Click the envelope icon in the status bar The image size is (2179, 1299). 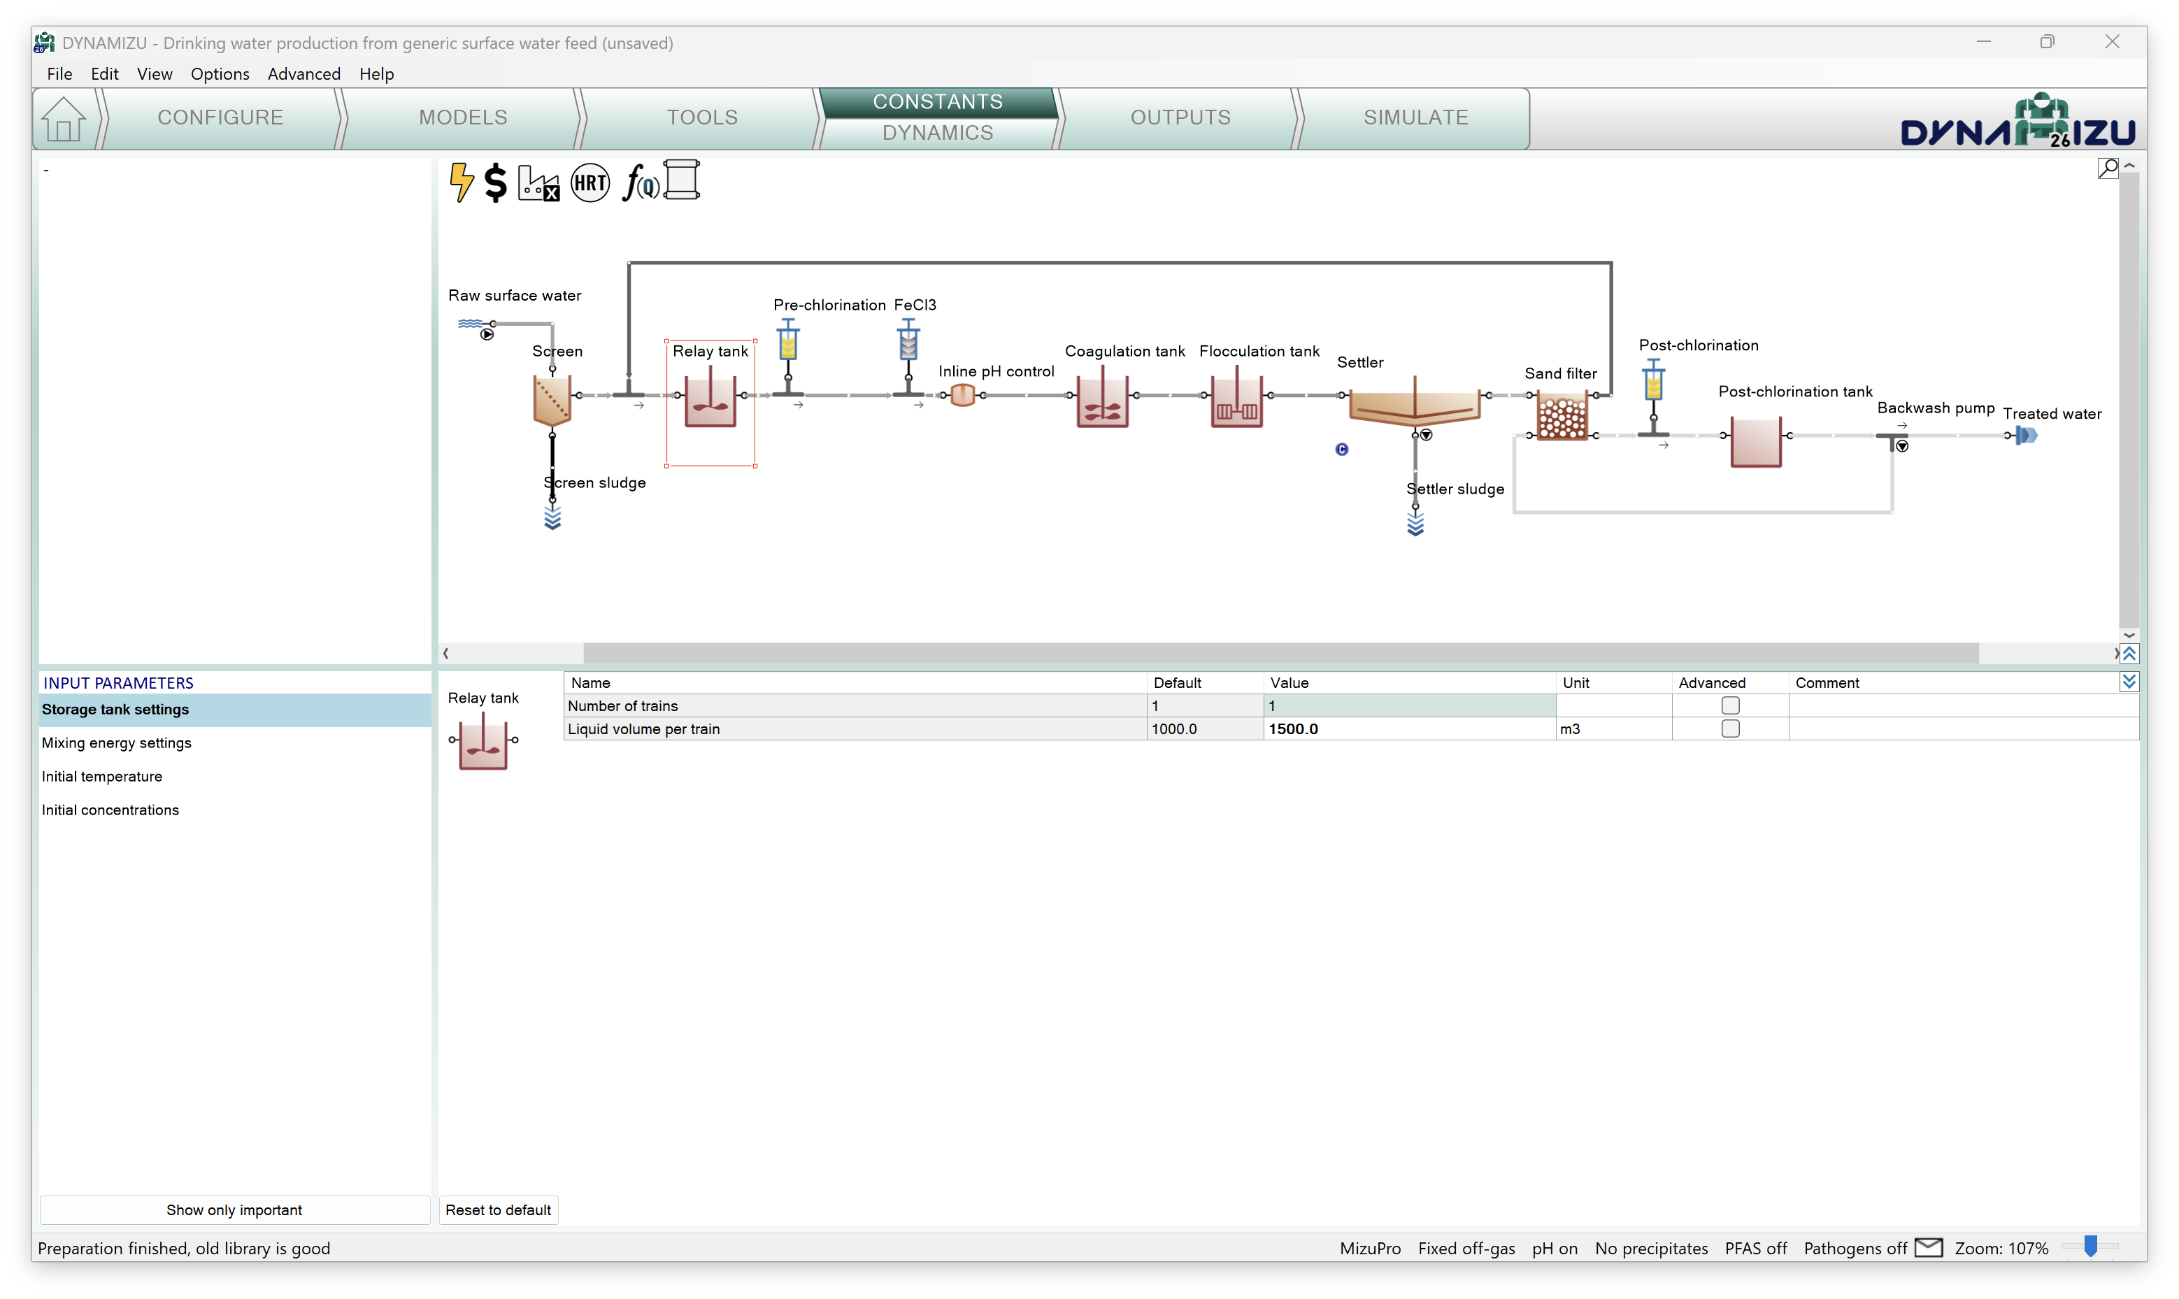pos(1929,1247)
